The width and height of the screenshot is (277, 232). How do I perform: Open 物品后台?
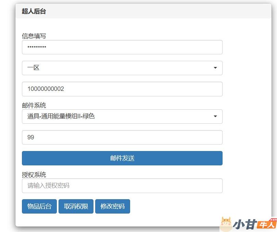[39, 206]
